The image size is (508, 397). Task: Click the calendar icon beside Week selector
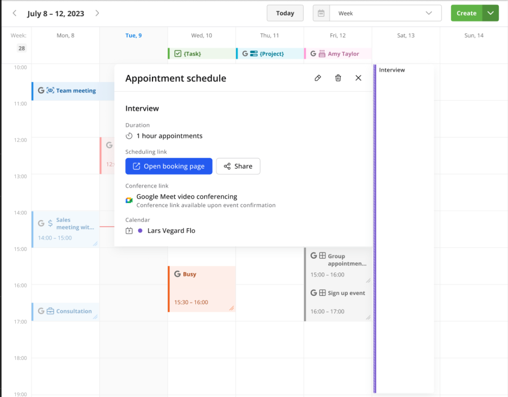tap(321, 13)
